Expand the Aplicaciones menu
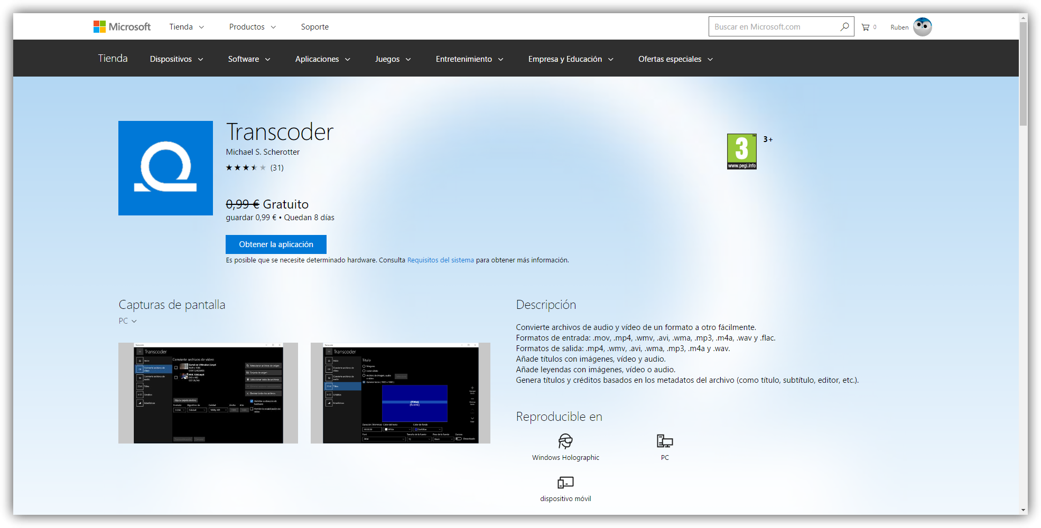1041x528 pixels. [x=323, y=59]
